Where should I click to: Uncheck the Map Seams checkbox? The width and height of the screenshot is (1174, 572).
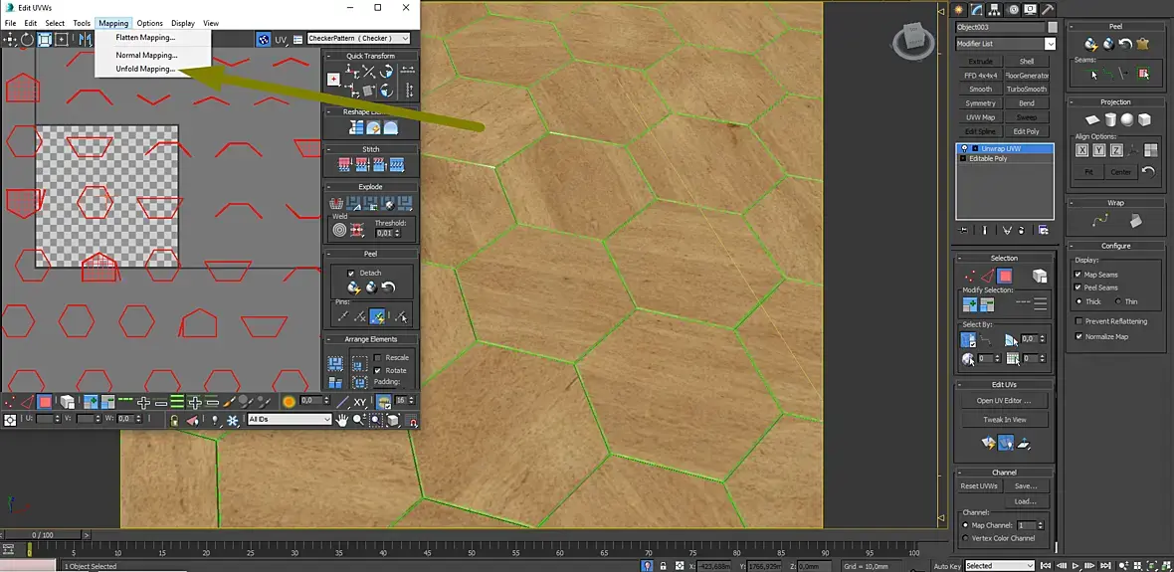tap(1078, 275)
